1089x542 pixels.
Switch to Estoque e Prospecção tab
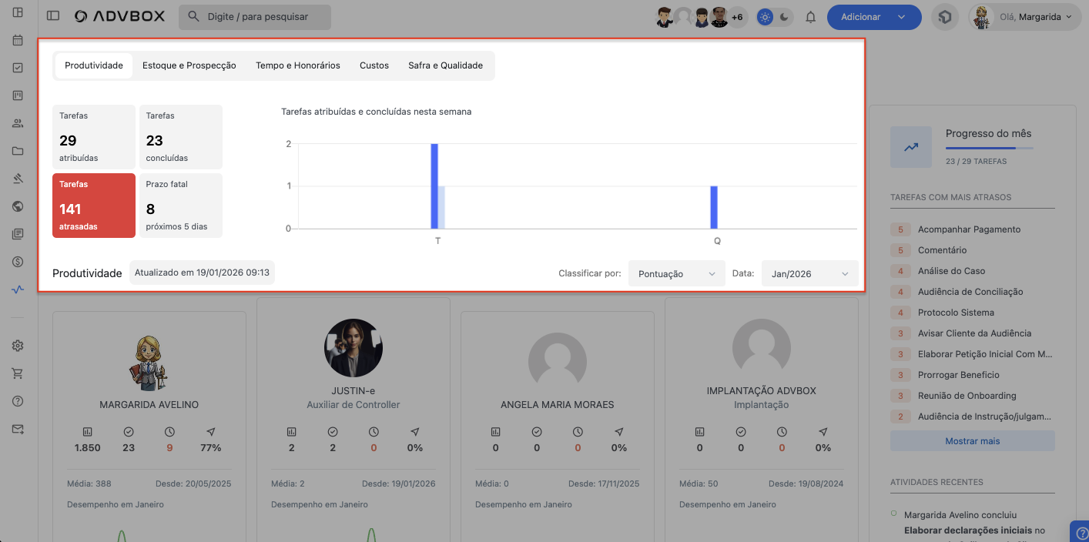point(189,65)
